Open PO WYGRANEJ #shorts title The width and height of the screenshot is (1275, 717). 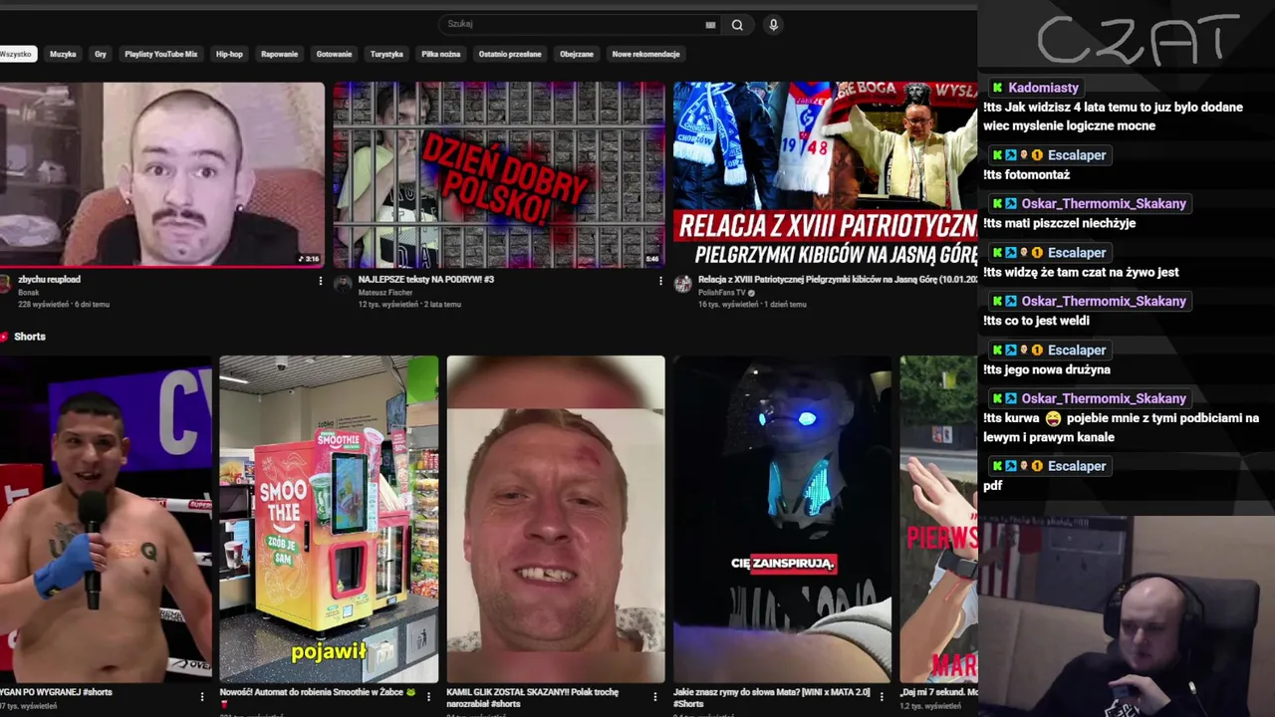[56, 692]
